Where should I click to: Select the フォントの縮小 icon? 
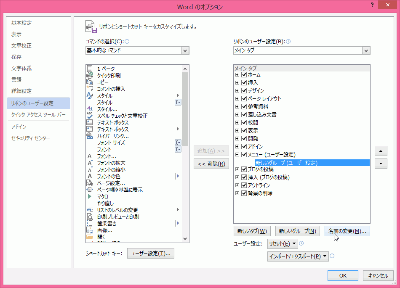[90, 169]
